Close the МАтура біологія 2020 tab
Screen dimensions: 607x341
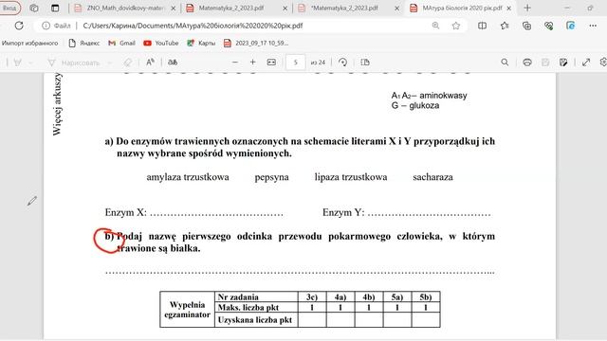pos(508,9)
